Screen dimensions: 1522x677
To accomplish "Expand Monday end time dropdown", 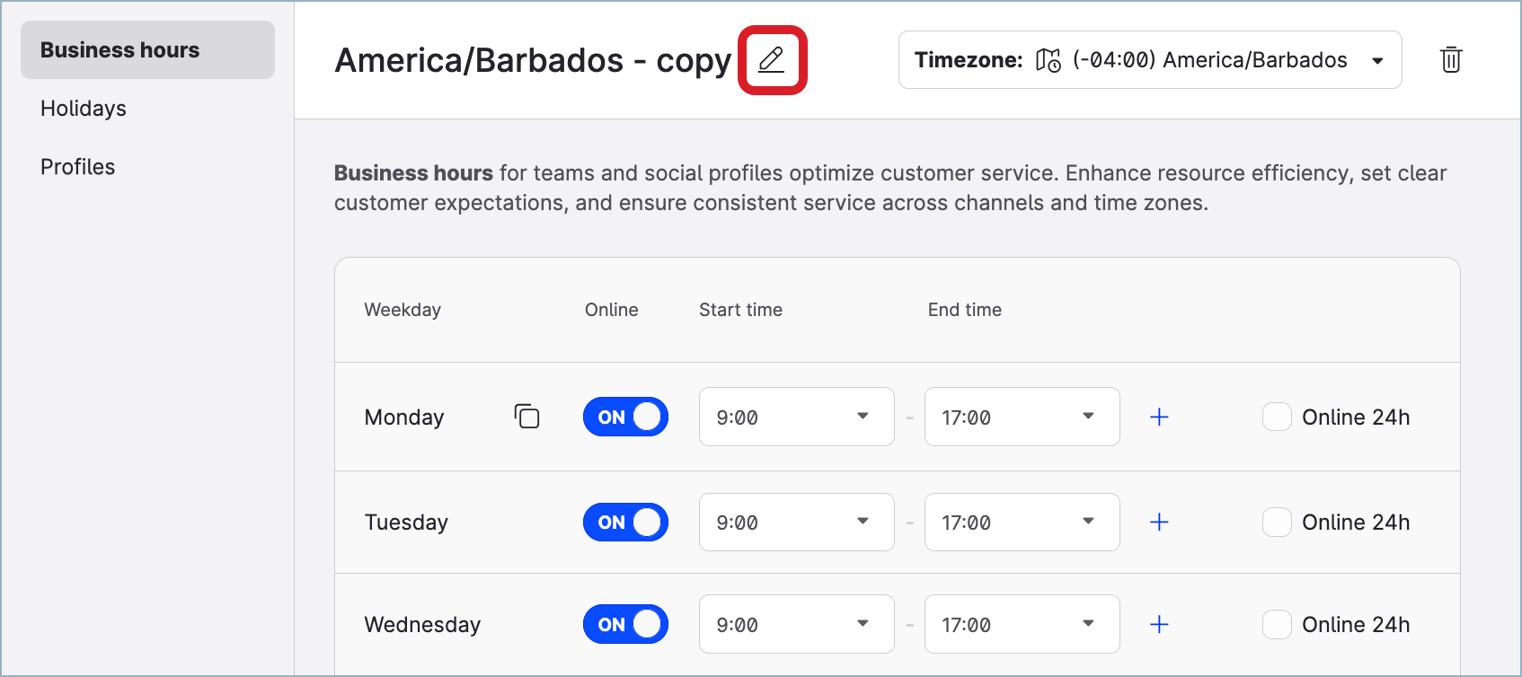I will [1022, 417].
